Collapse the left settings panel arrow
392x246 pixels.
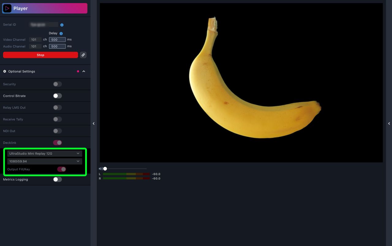(x=94, y=123)
